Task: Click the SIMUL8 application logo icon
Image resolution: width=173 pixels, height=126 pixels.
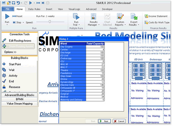Action: pyautogui.click(x=4, y=3)
